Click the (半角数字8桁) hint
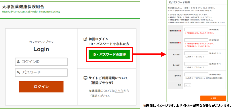The width and height of the screenshot is (242, 110). click(x=215, y=74)
